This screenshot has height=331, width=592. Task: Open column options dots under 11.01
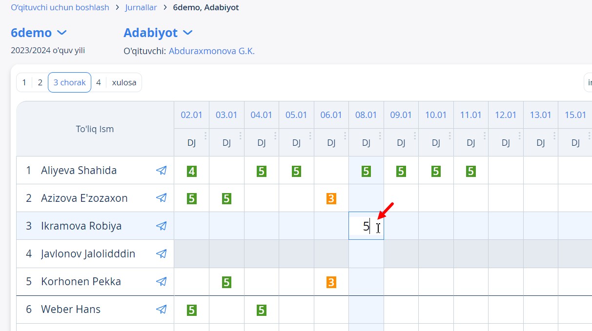click(485, 136)
